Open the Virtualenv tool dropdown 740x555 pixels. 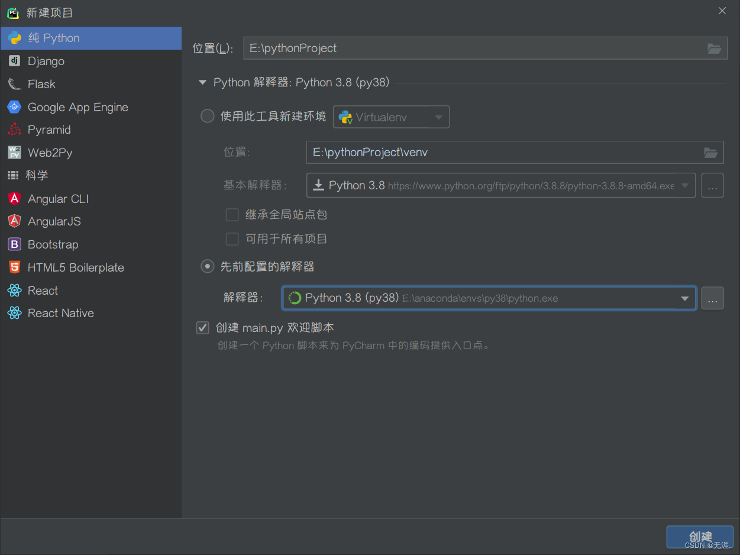[x=392, y=117]
